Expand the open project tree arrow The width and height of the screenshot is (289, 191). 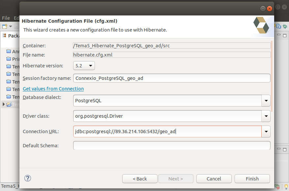pos(4,104)
